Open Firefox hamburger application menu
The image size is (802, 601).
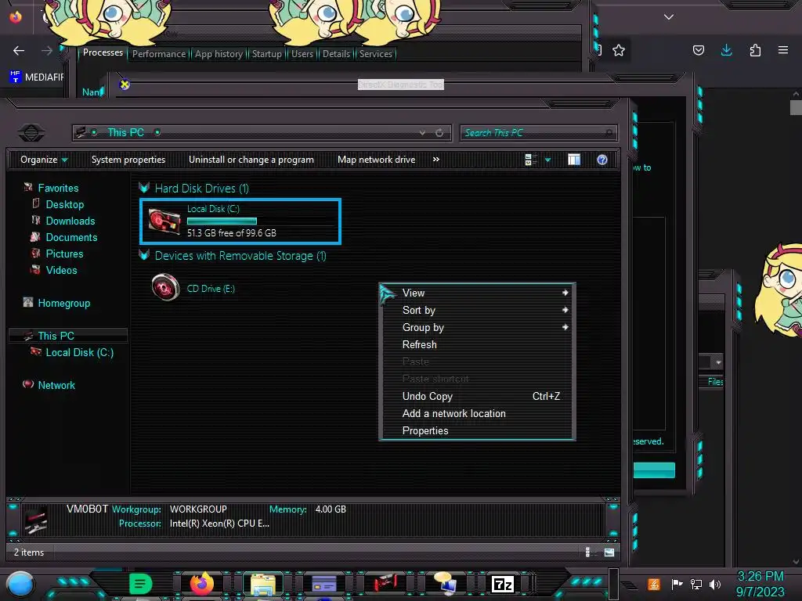[783, 50]
